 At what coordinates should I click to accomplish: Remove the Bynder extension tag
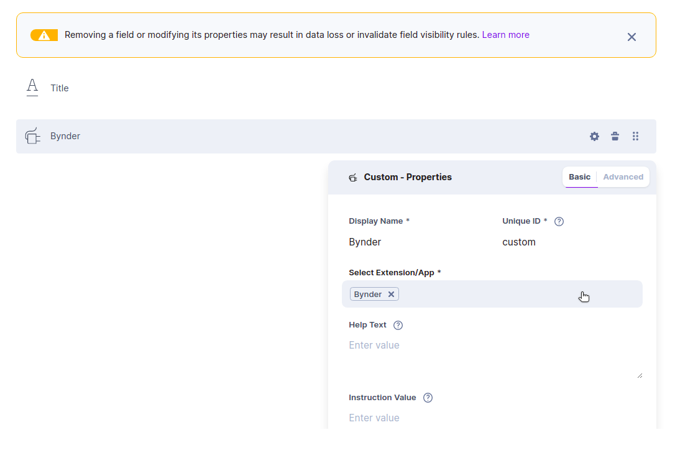(391, 295)
